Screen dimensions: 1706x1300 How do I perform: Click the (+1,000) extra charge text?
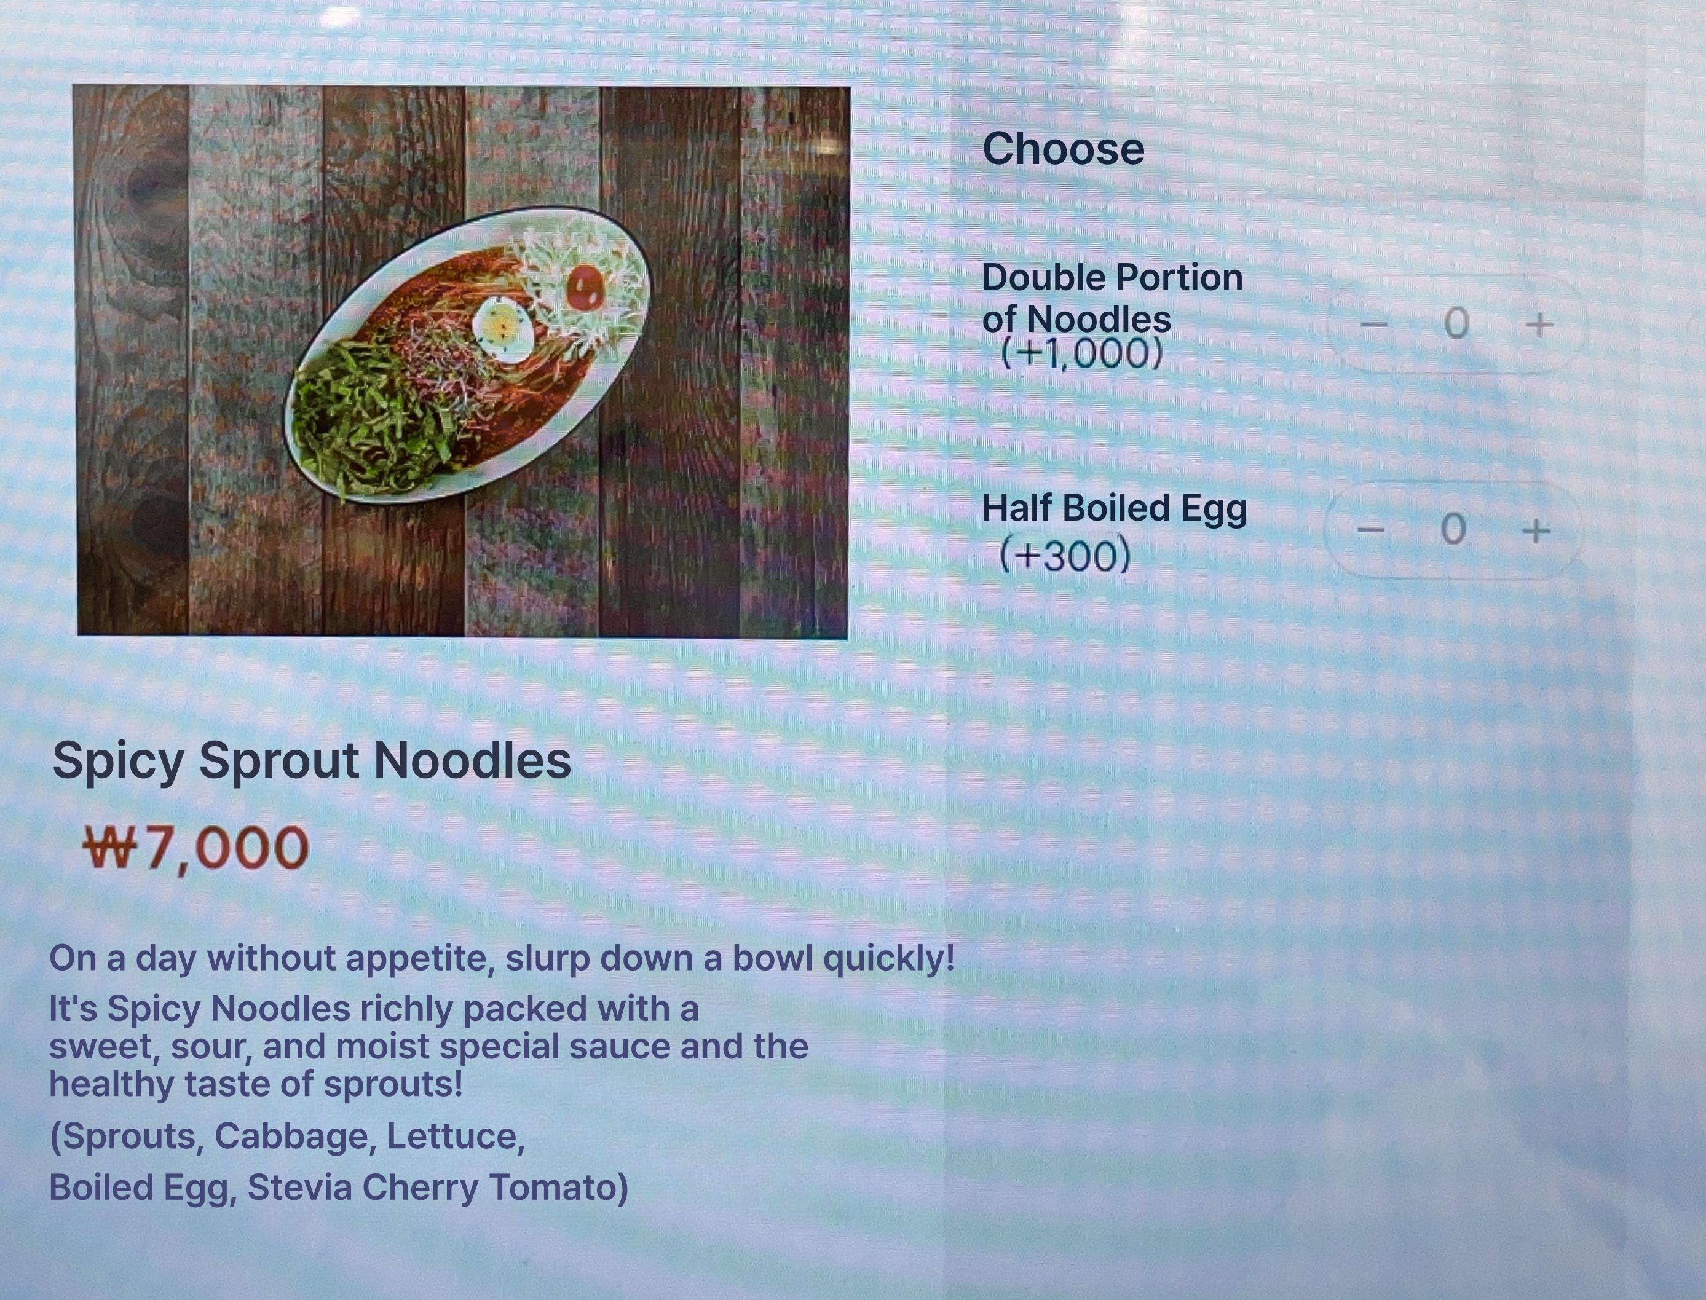pyautogui.click(x=1081, y=353)
